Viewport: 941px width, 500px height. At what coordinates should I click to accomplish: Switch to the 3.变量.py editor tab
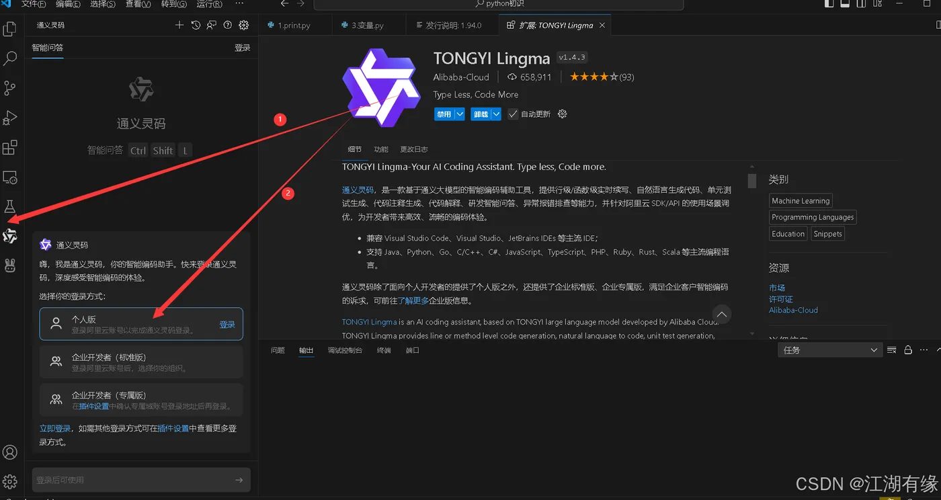pyautogui.click(x=368, y=26)
